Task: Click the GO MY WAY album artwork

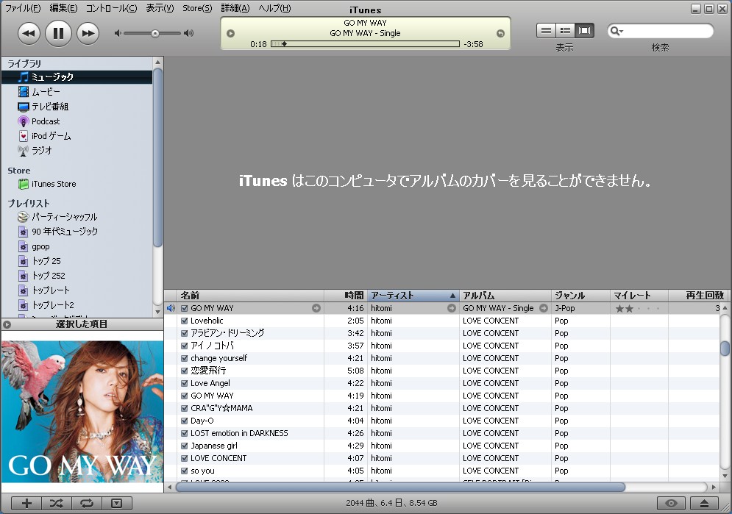Action: [x=82, y=412]
